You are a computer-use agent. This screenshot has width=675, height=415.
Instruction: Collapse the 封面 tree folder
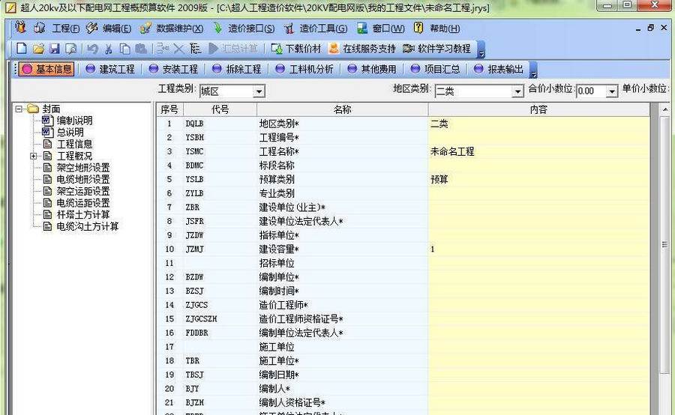click(x=19, y=109)
